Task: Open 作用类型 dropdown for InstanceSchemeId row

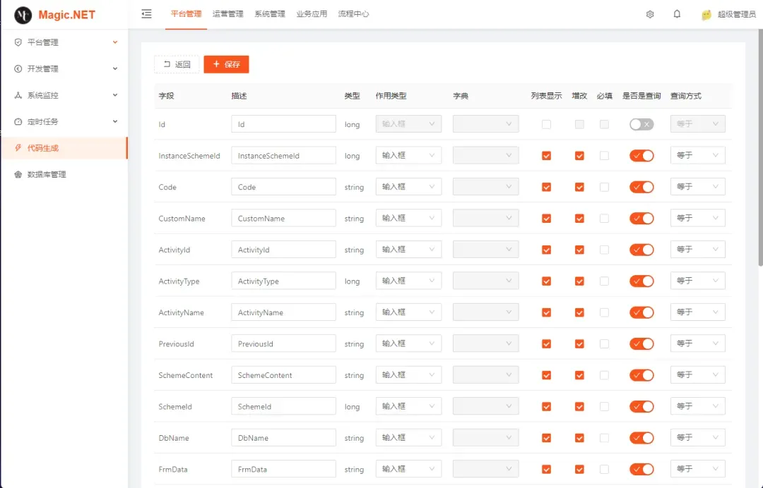Action: [408, 155]
